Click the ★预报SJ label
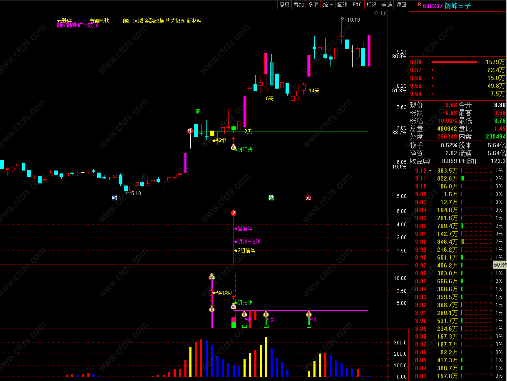The image size is (507, 381). pos(222,293)
